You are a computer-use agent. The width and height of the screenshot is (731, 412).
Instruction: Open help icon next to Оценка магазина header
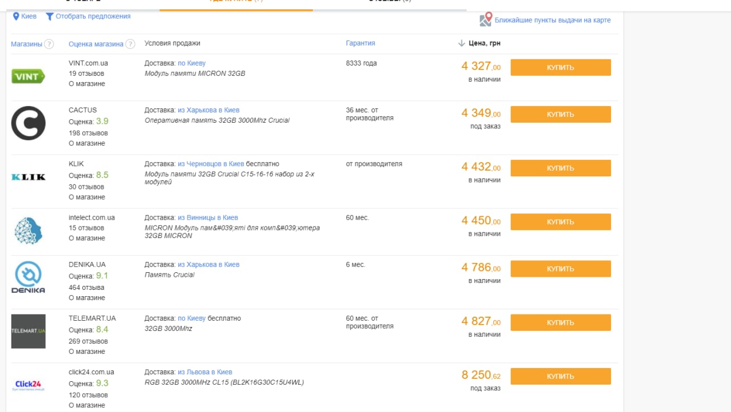(x=130, y=44)
